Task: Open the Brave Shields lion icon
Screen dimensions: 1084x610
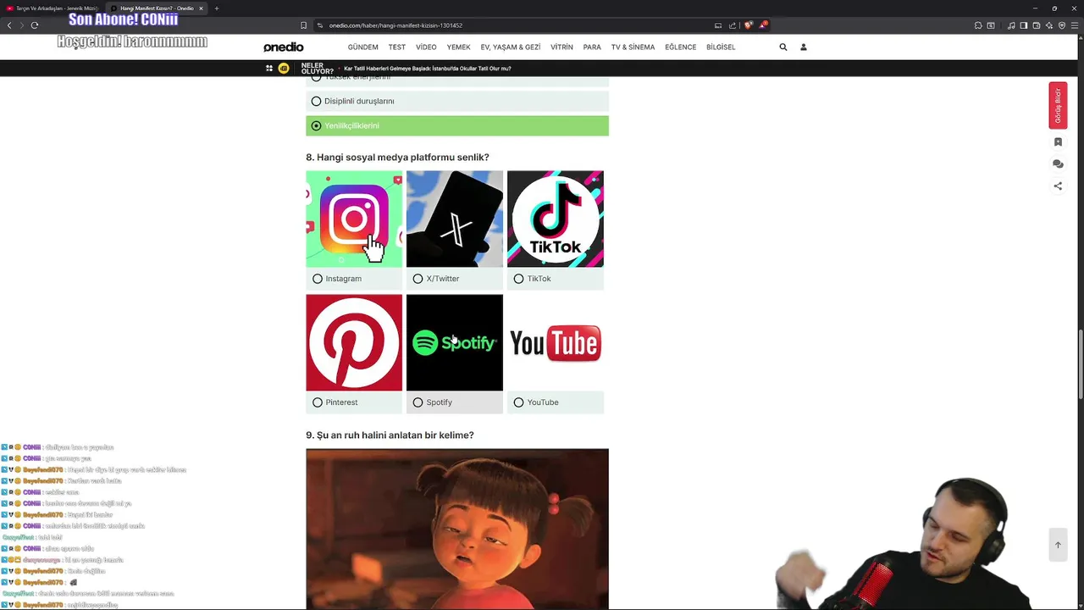Action: coord(748,25)
